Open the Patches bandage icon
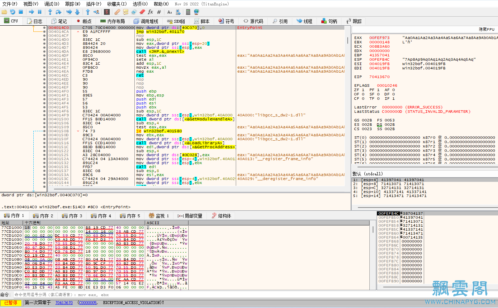 tap(117, 12)
